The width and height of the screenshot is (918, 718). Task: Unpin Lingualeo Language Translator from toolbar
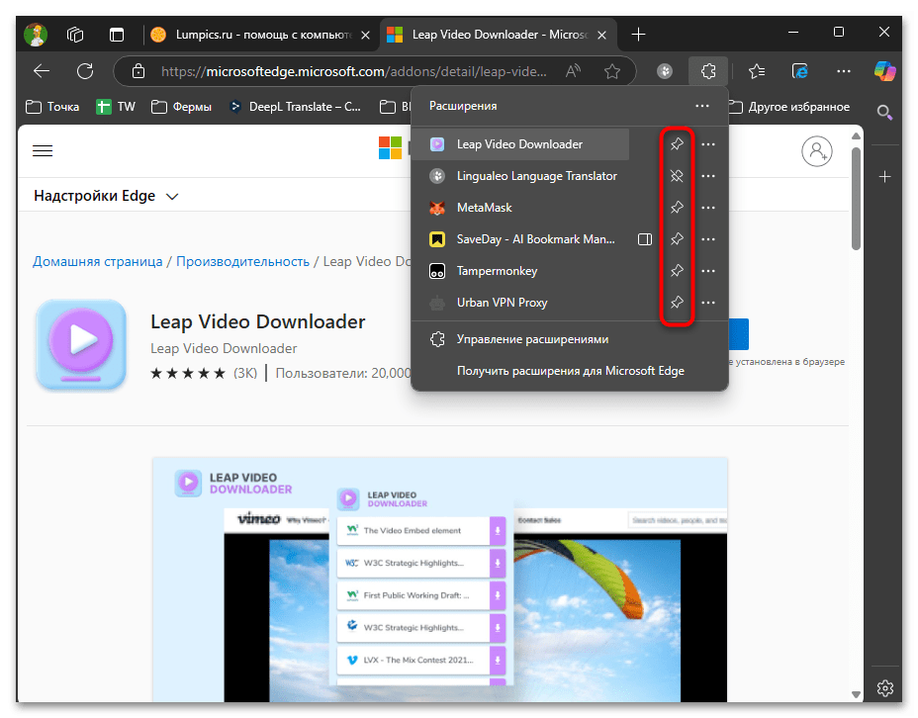tap(677, 176)
